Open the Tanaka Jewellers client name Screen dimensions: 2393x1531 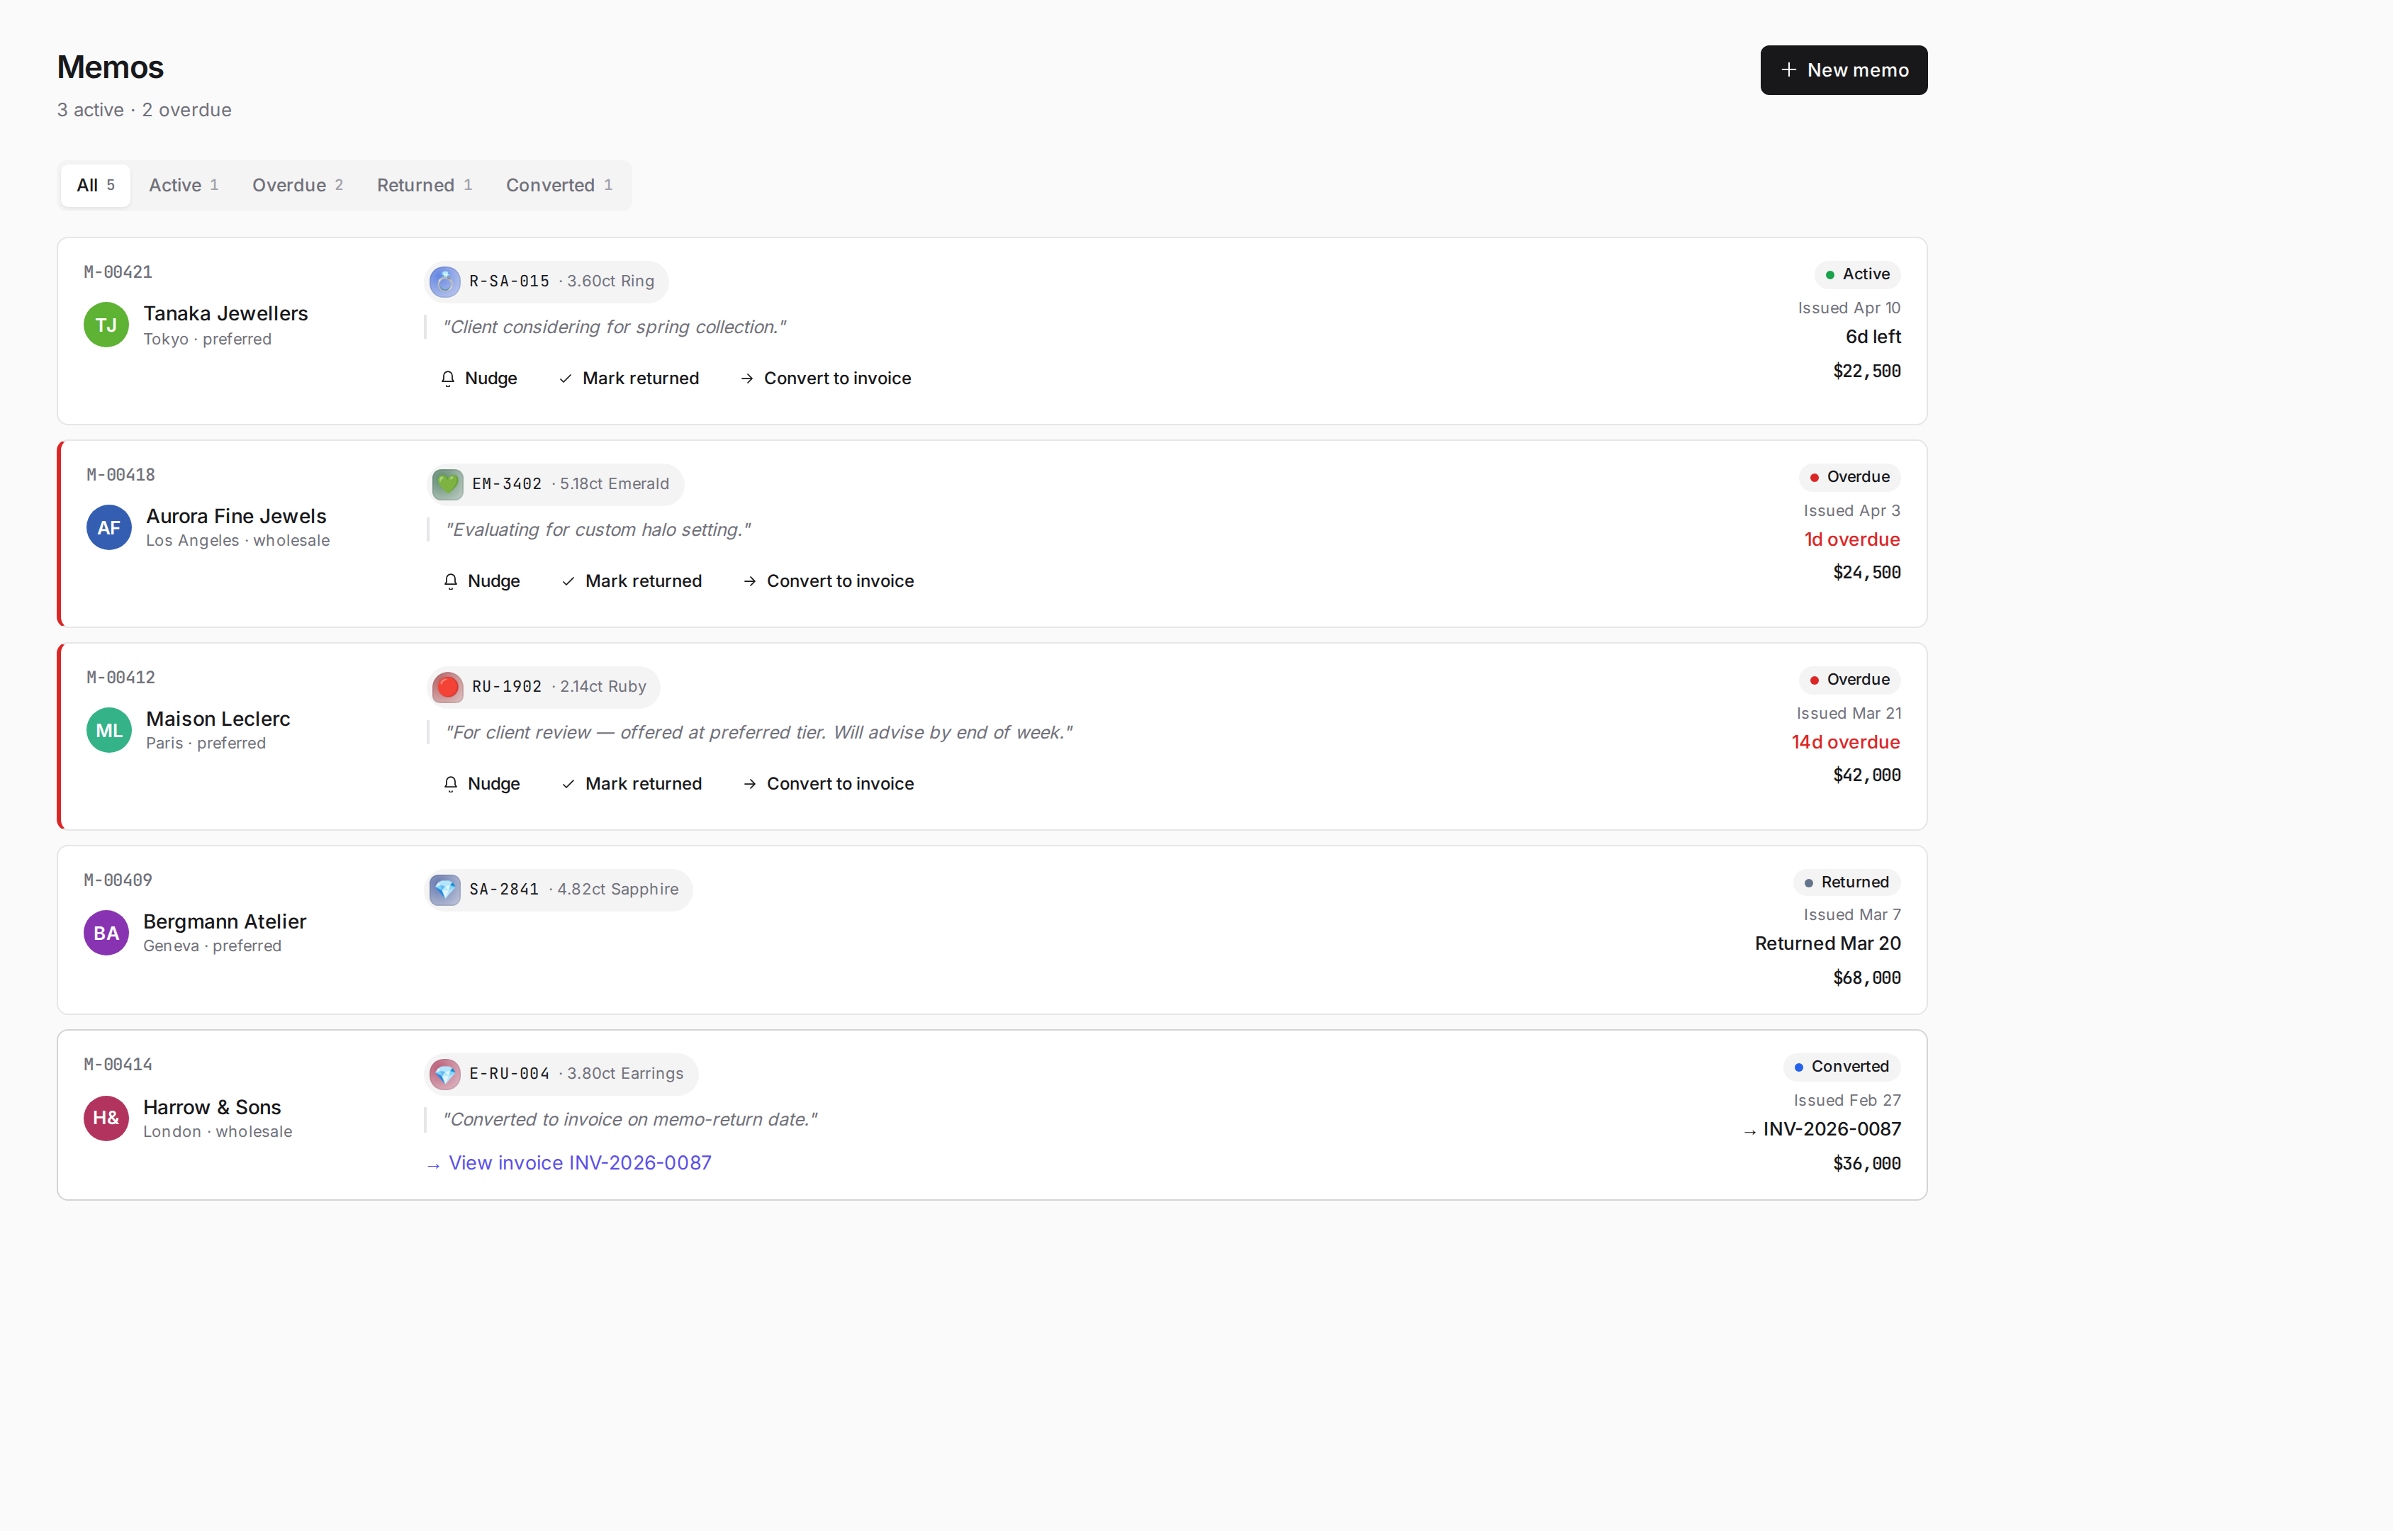point(225,313)
